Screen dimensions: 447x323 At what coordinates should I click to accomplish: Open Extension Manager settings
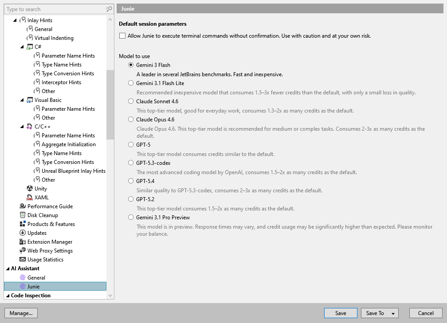50,241
